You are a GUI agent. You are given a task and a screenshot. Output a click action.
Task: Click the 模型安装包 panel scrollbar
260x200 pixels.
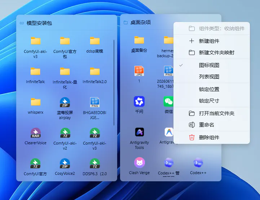114,82
